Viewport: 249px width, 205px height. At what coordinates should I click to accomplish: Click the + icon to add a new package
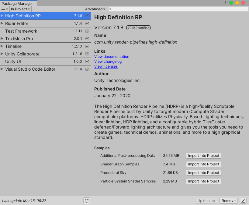coord(3,9)
